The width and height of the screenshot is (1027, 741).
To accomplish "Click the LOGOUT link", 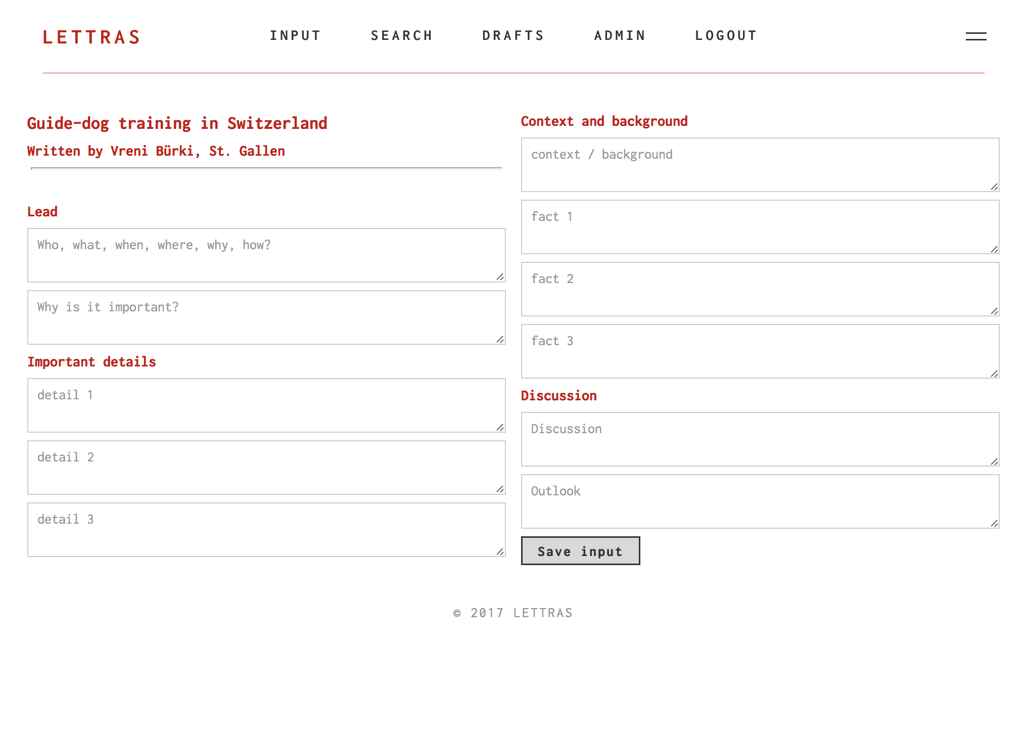I will point(726,35).
